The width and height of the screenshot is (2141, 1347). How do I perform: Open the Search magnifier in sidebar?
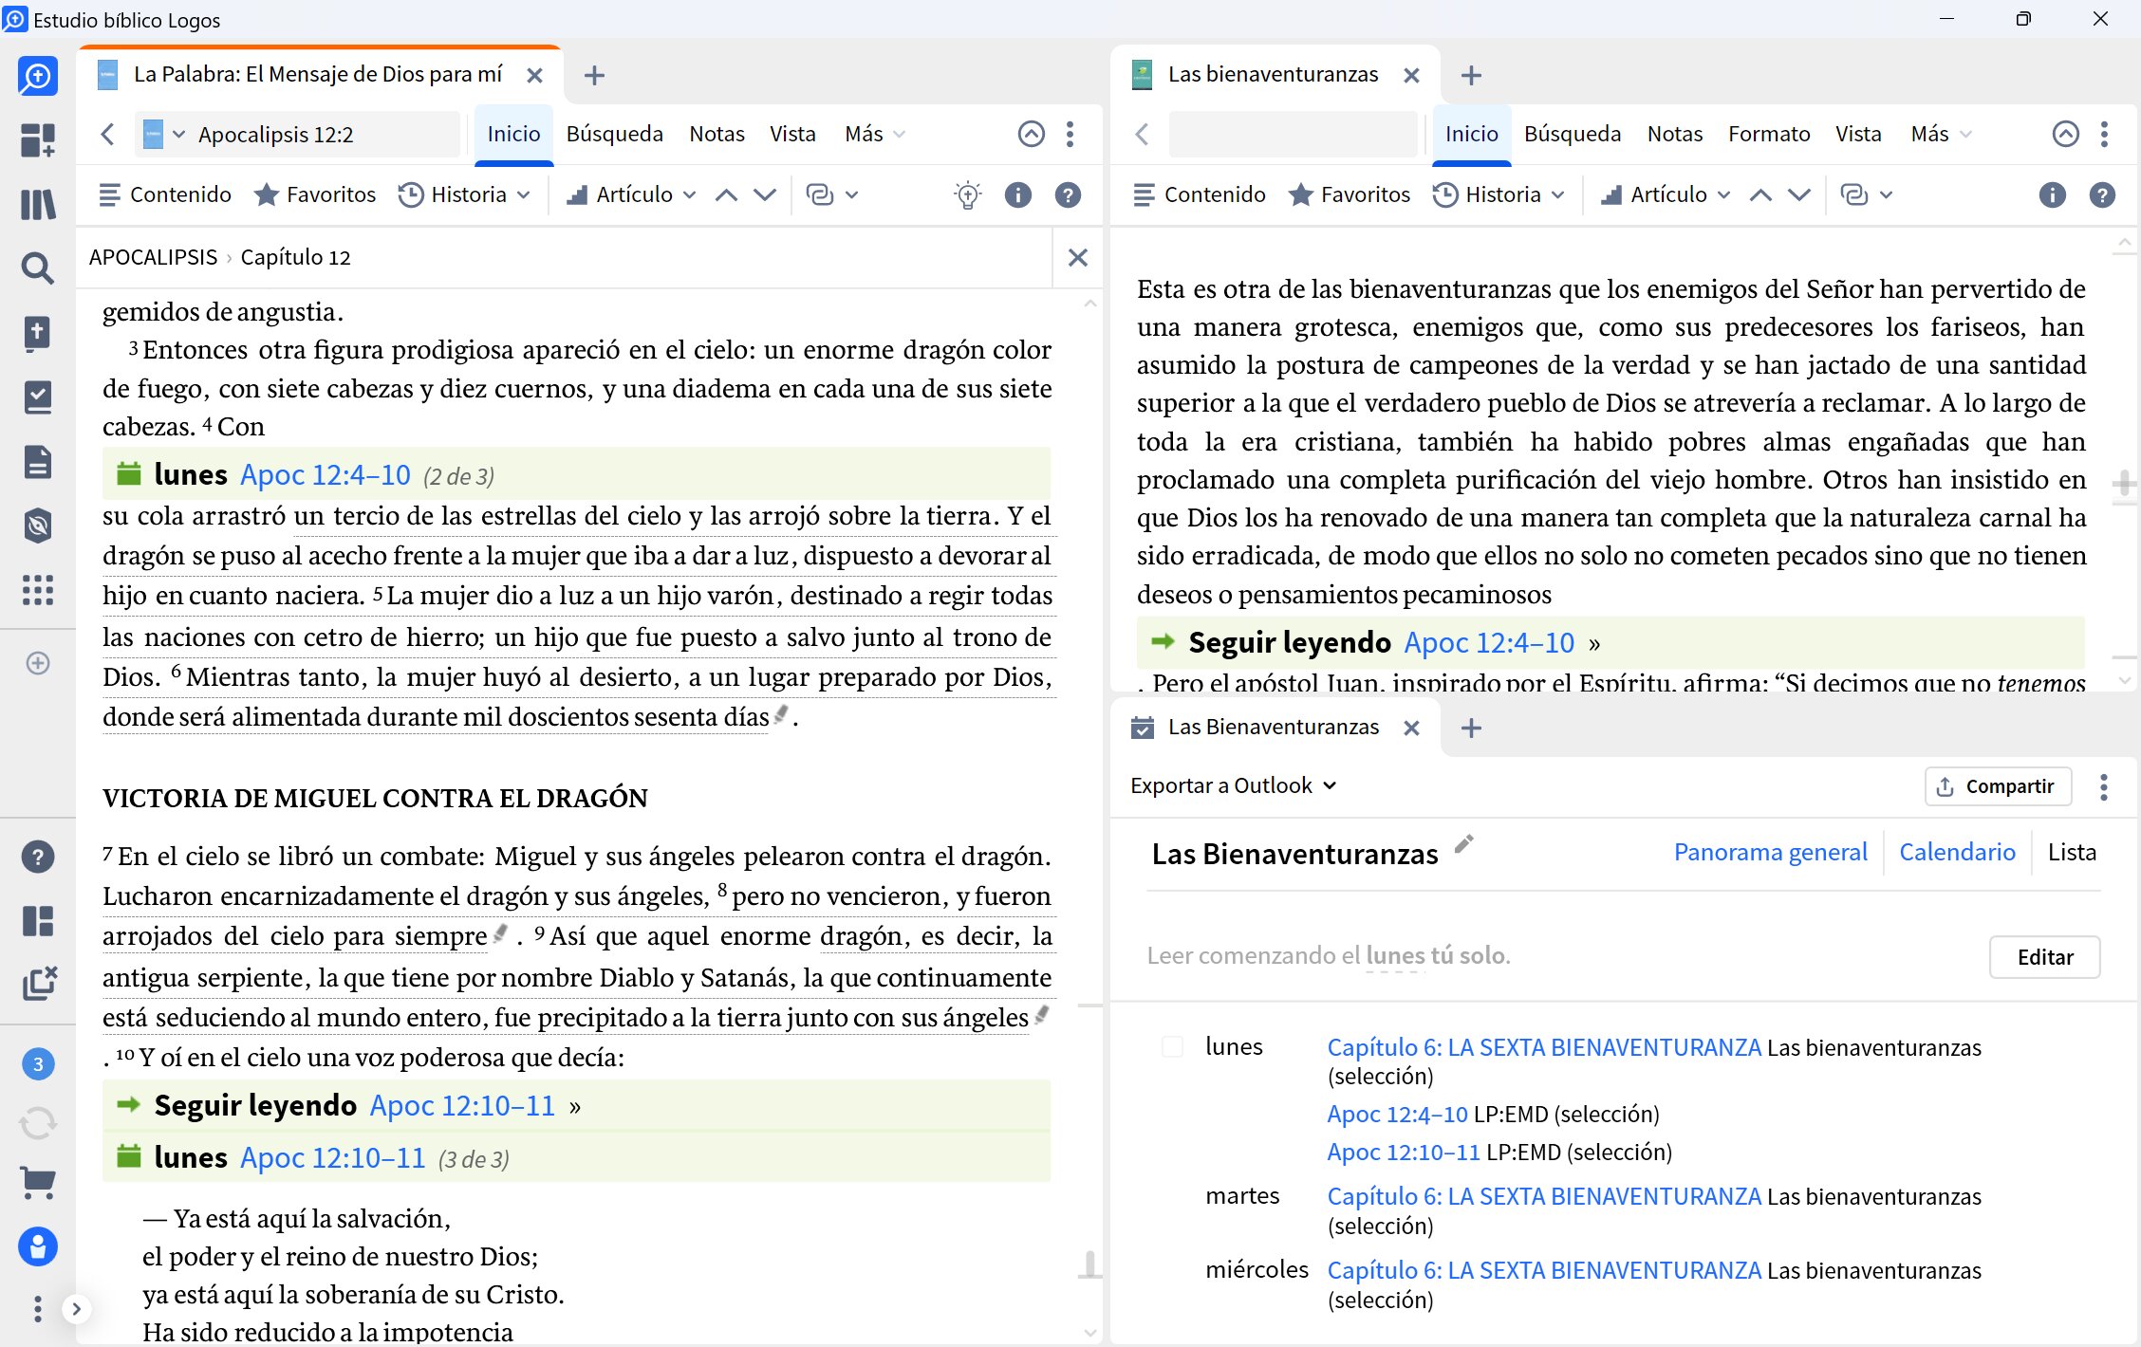pos(38,268)
